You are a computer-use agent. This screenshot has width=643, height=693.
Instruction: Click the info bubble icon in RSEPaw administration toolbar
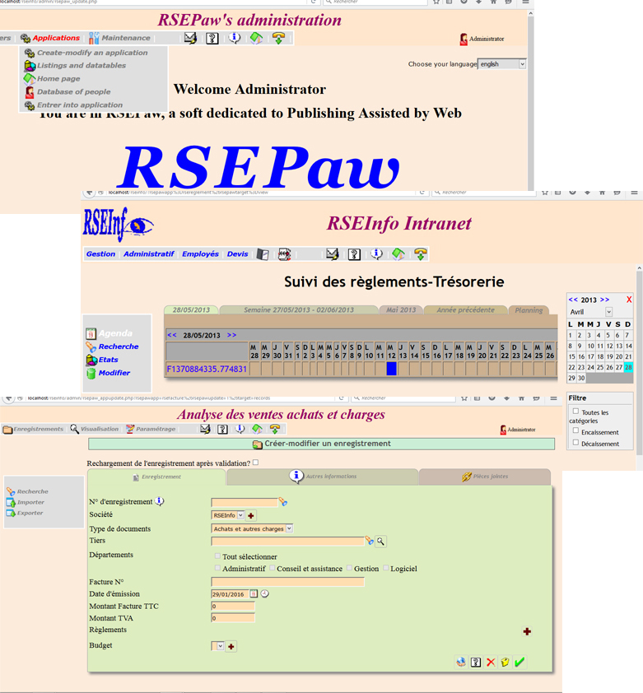coord(235,38)
